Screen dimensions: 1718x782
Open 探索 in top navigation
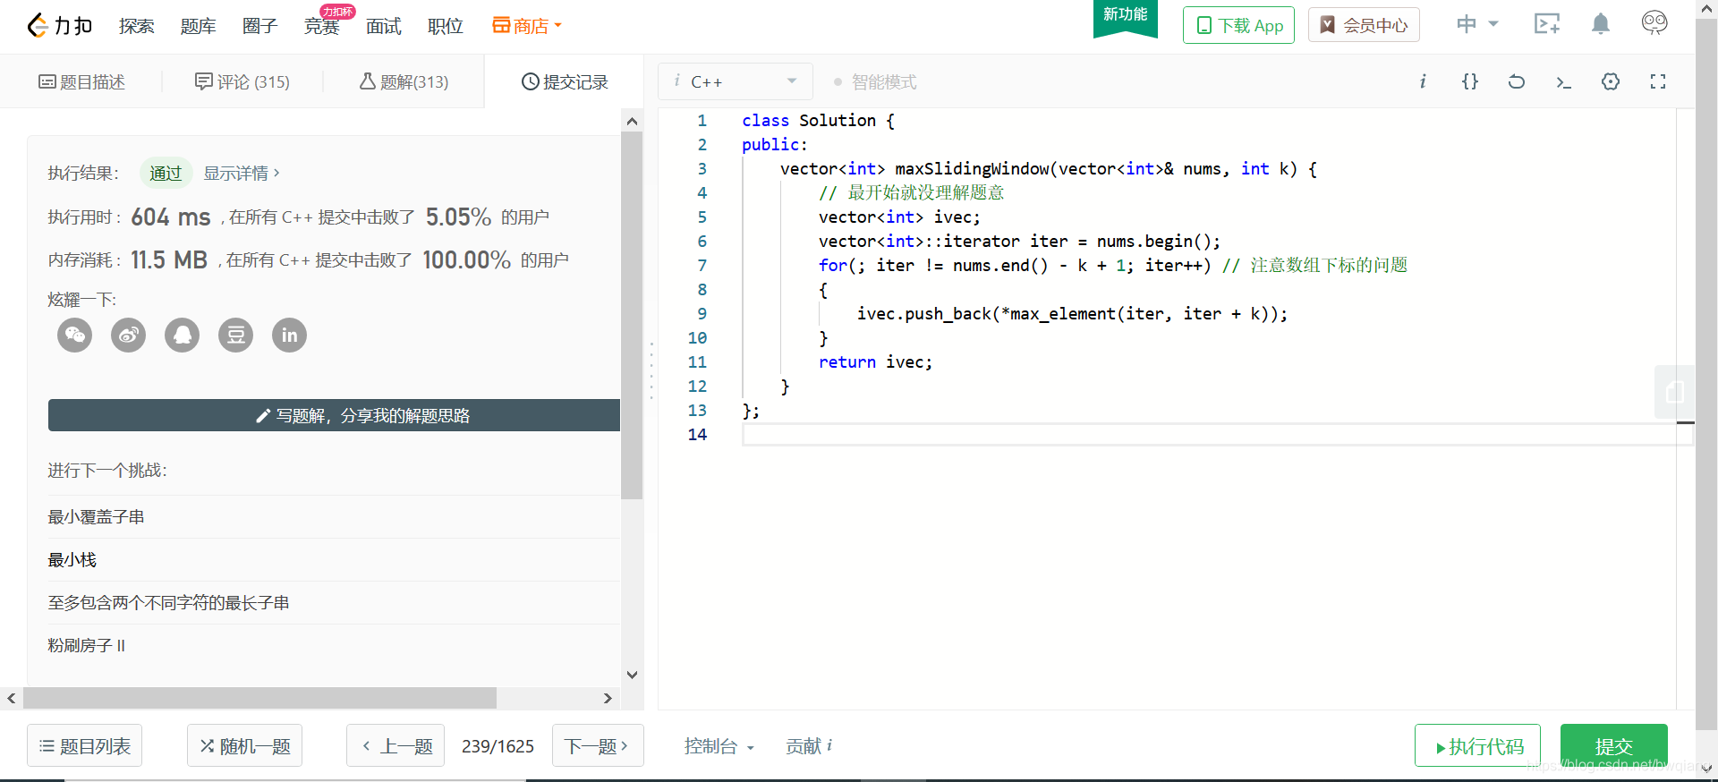[137, 26]
